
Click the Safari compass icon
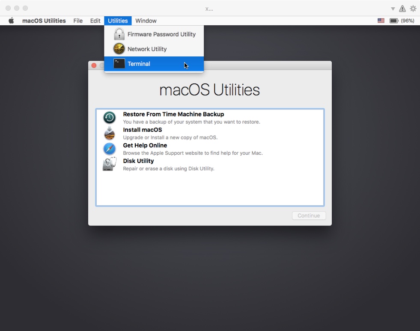[x=110, y=149]
